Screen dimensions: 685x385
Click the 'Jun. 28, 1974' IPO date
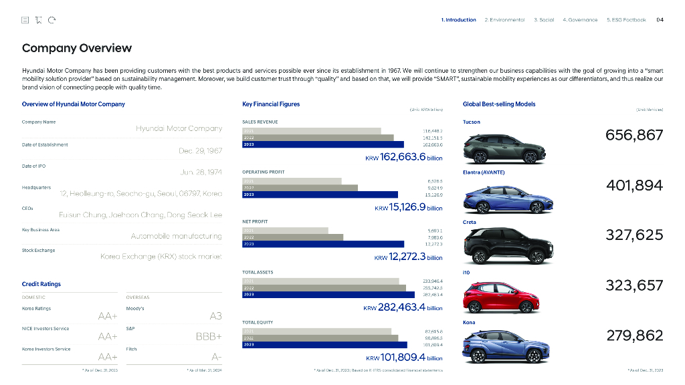[x=201, y=172]
